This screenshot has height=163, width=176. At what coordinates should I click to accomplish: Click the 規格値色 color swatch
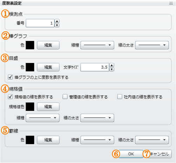(30, 107)
